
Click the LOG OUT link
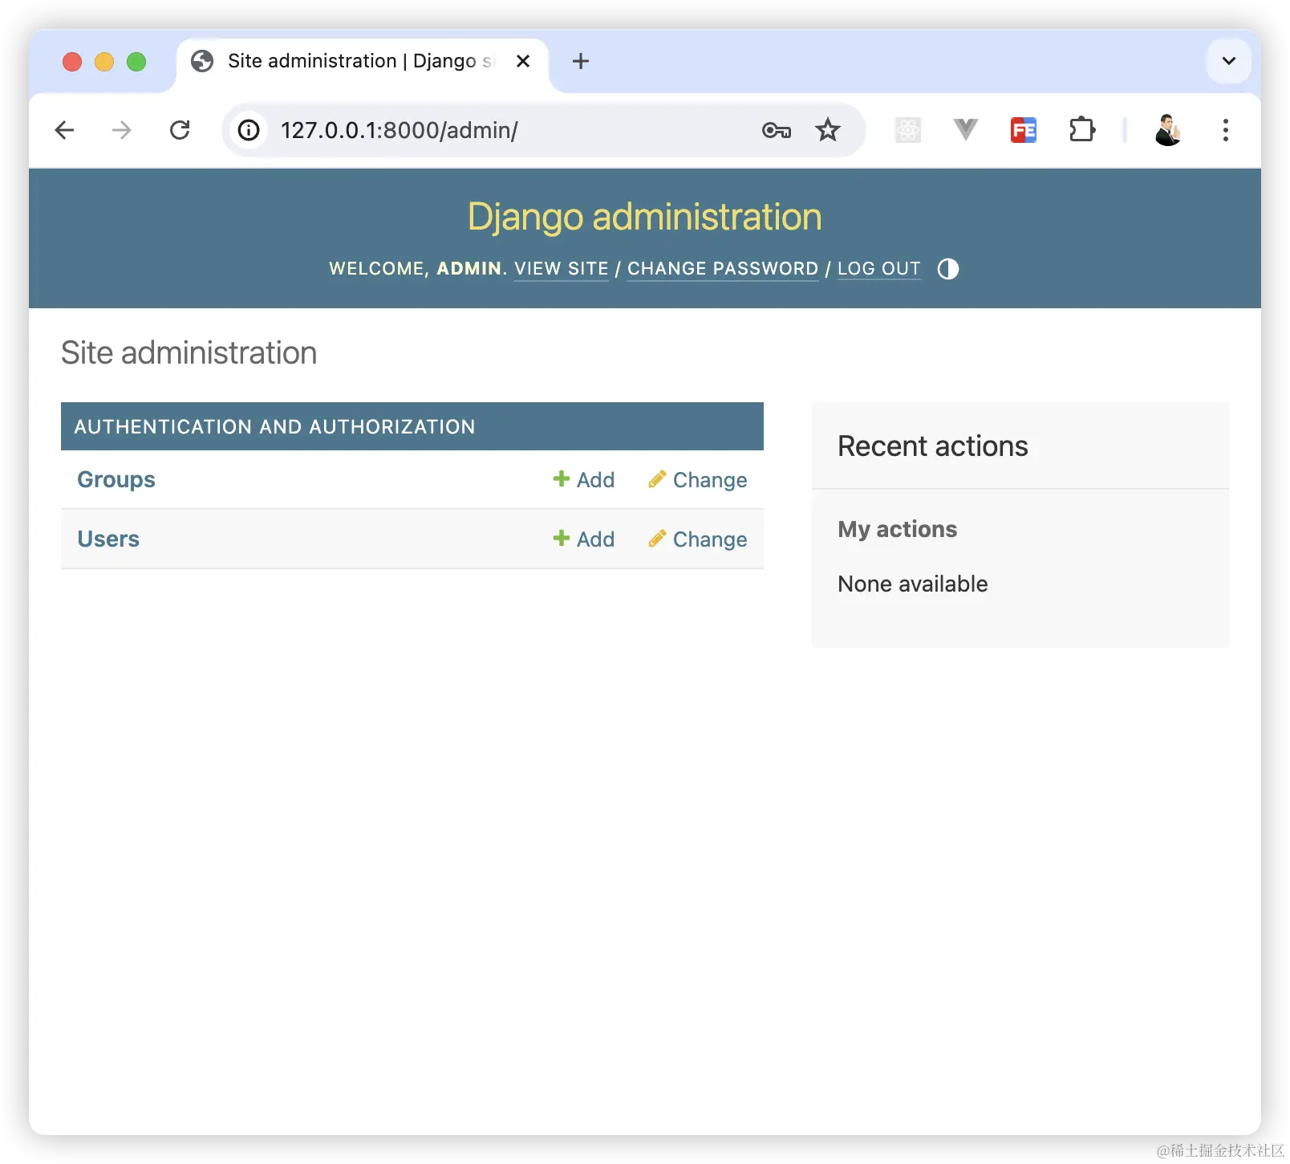pos(878,269)
